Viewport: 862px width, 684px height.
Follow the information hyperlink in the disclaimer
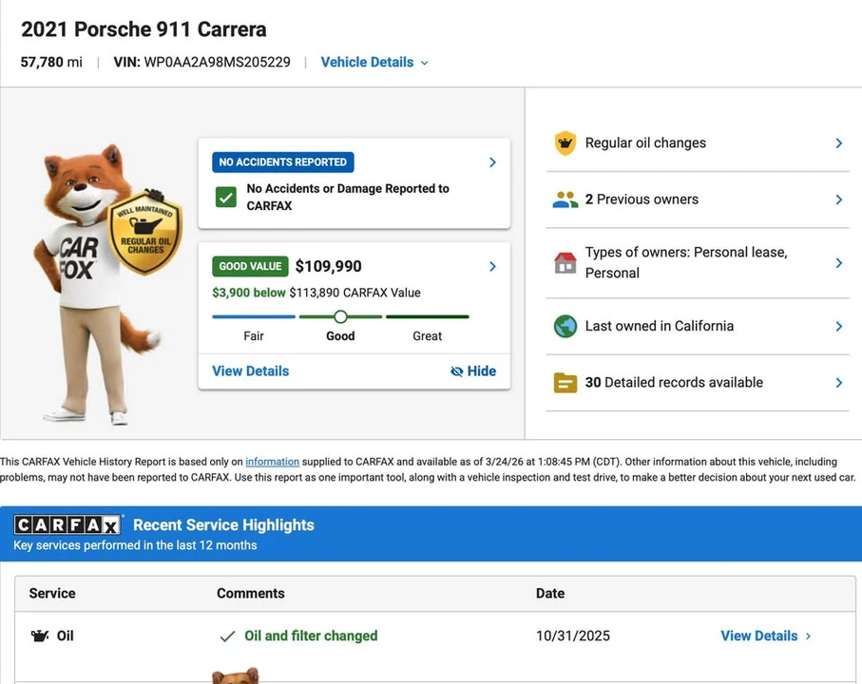click(272, 462)
